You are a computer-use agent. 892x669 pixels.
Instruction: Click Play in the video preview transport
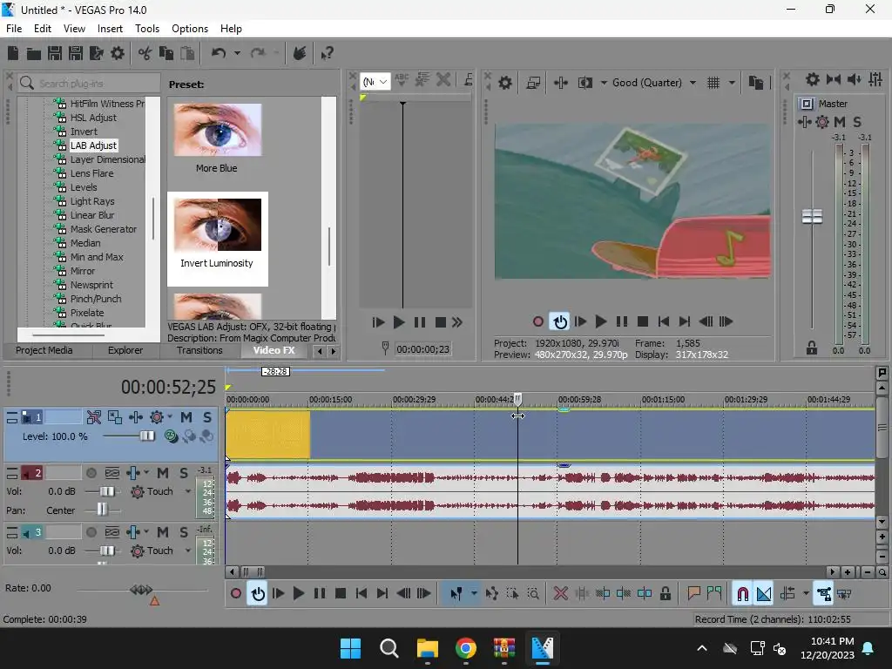[600, 322]
